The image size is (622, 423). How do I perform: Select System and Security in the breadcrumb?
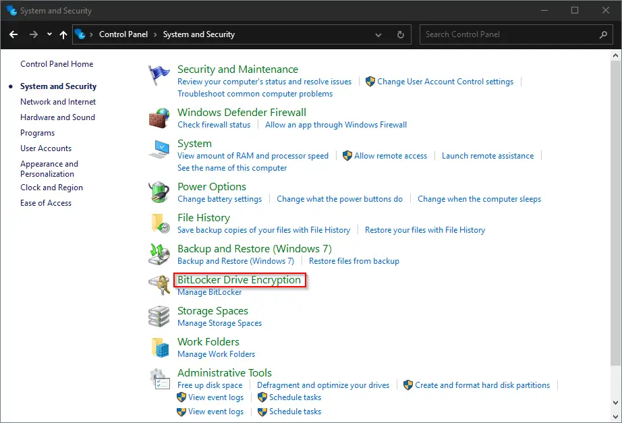[199, 34]
